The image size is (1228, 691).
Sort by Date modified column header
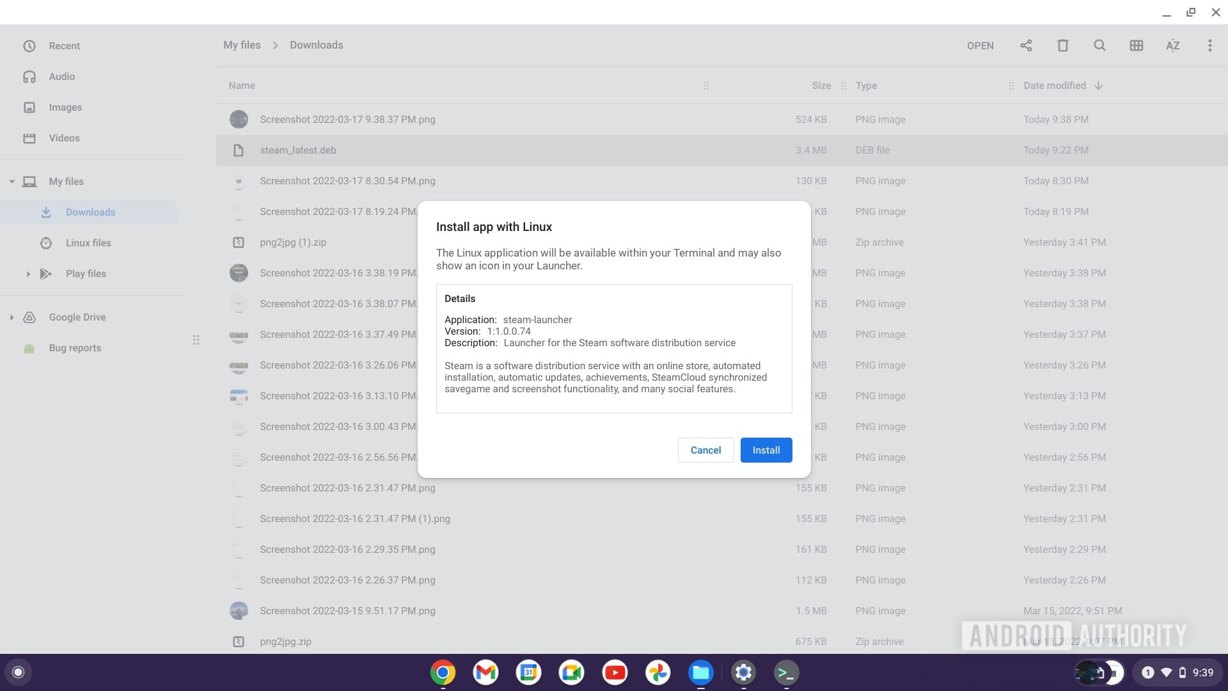[x=1054, y=86]
